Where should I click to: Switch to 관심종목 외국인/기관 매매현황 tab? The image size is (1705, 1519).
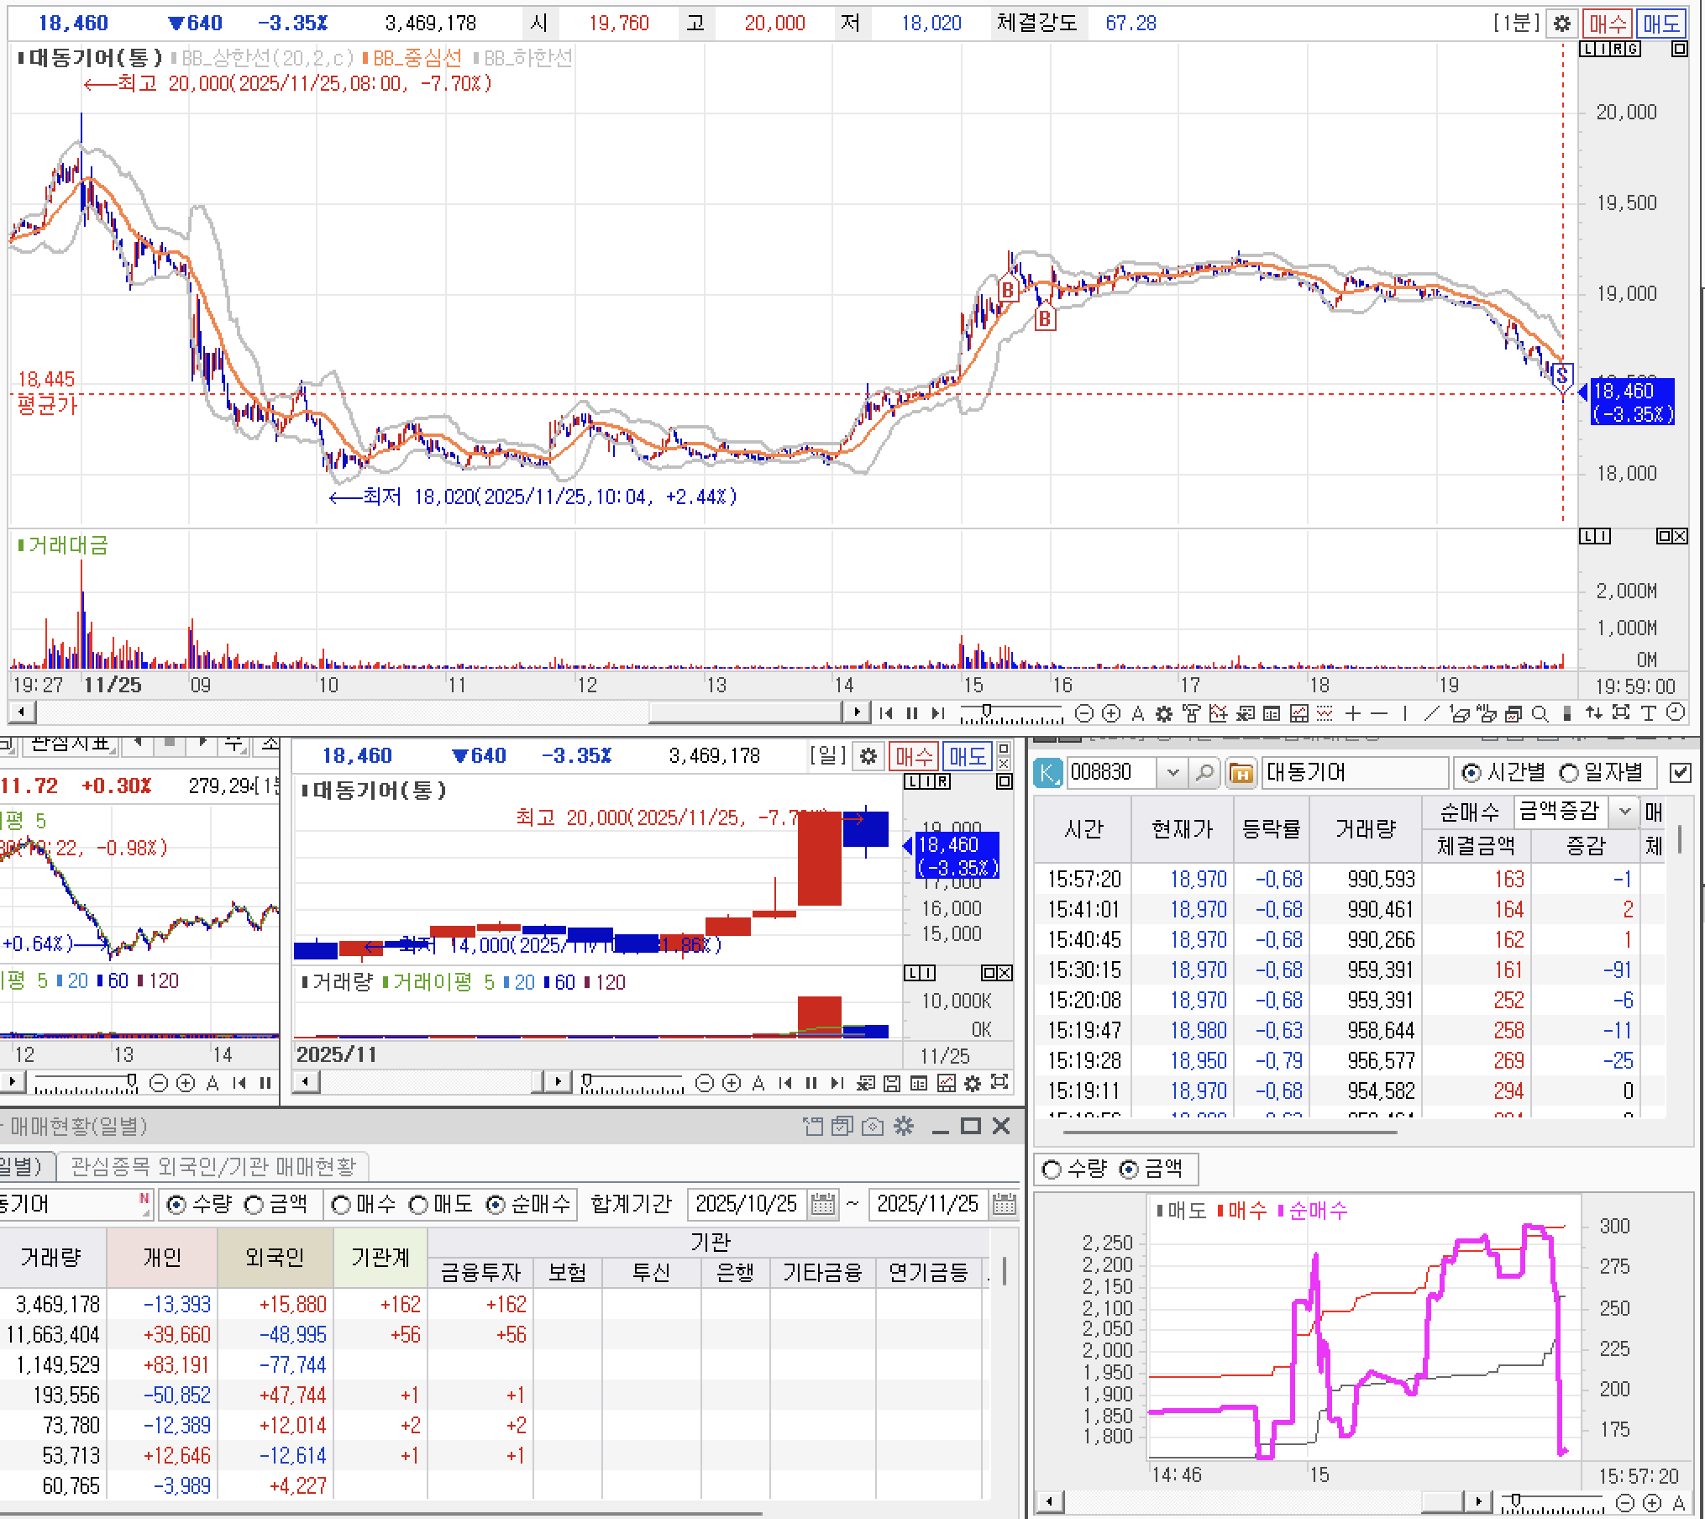[213, 1166]
